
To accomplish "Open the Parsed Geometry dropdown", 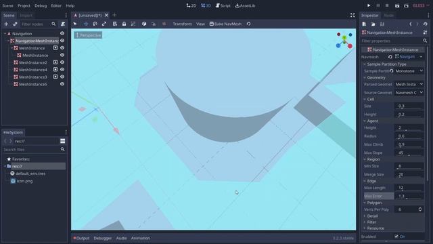I will coord(409,84).
